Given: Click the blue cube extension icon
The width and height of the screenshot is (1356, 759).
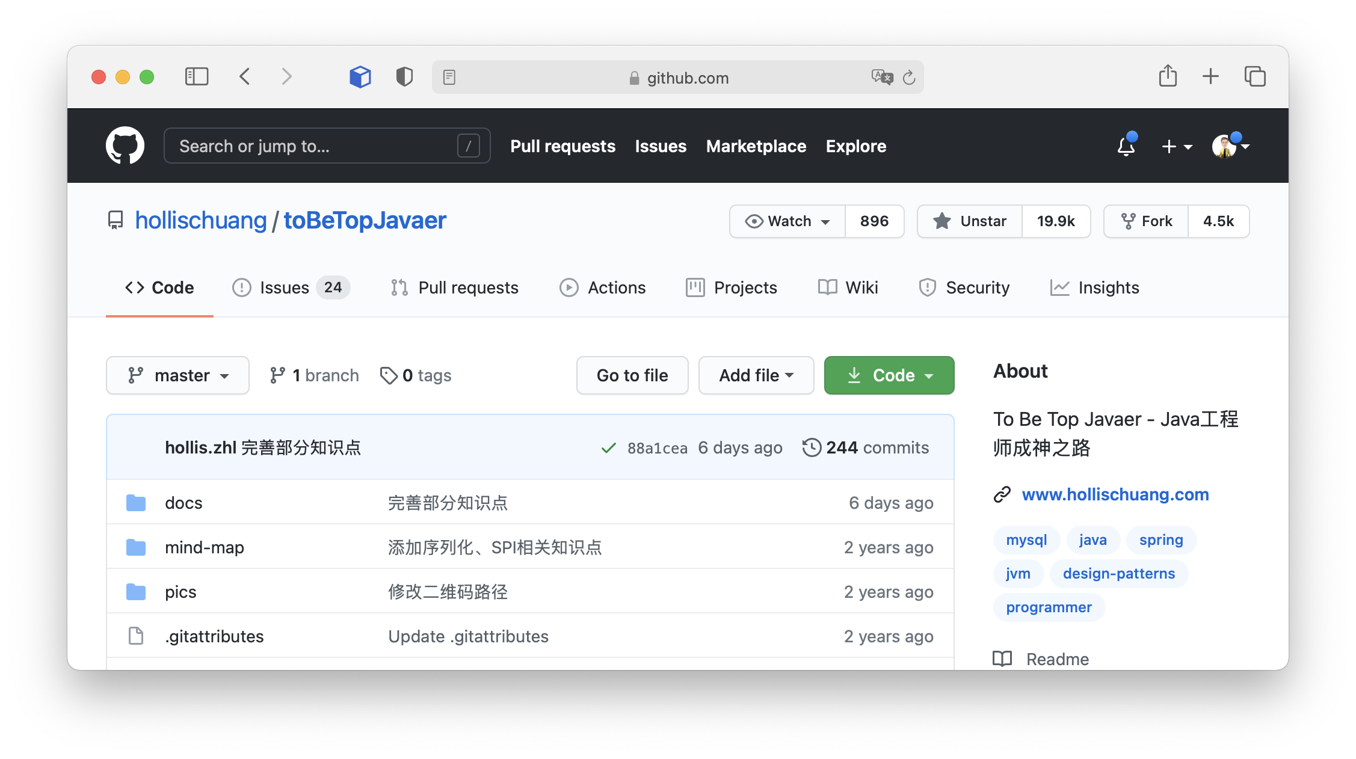Looking at the screenshot, I should (x=360, y=76).
